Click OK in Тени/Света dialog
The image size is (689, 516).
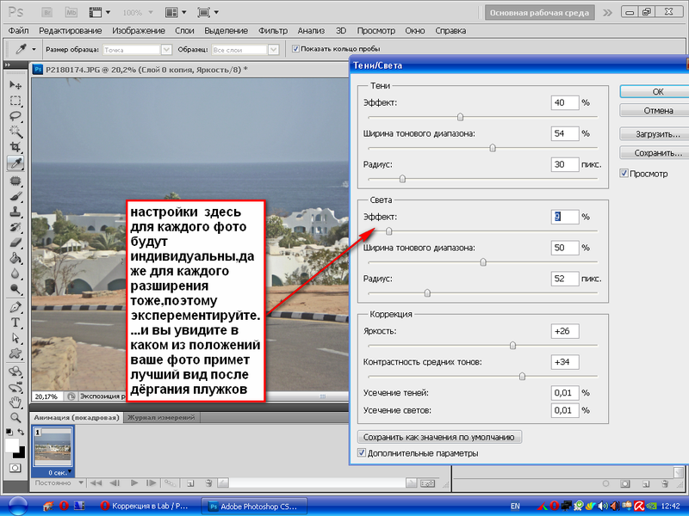pyautogui.click(x=655, y=92)
